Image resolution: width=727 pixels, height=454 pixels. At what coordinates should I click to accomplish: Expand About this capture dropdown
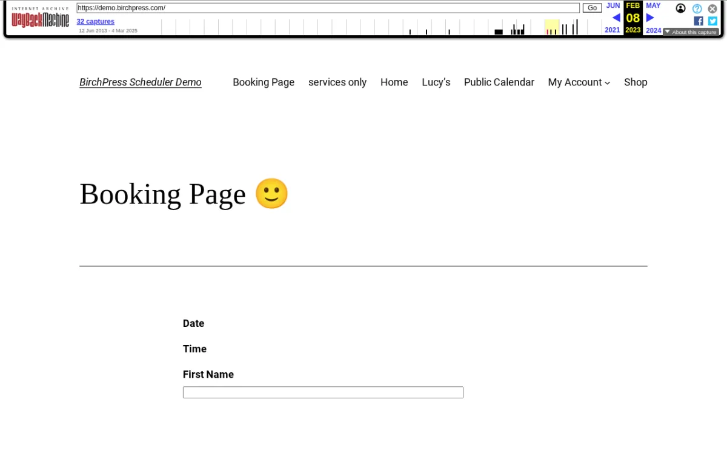[690, 32]
